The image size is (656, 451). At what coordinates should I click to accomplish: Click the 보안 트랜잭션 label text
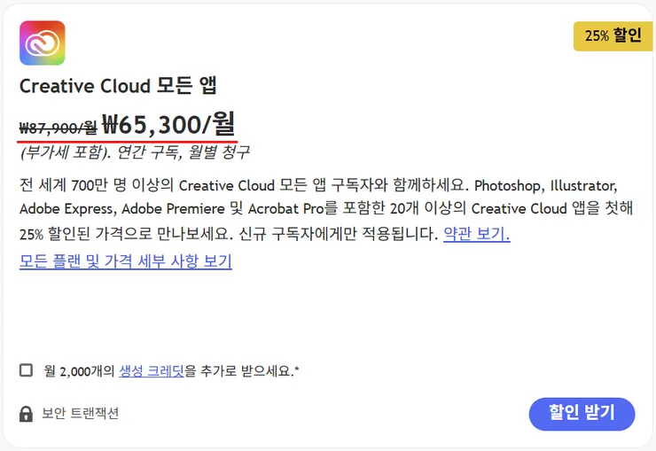80,414
